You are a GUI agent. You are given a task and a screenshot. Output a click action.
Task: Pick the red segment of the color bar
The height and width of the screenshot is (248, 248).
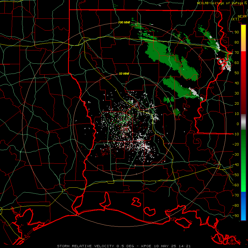pos(243,82)
